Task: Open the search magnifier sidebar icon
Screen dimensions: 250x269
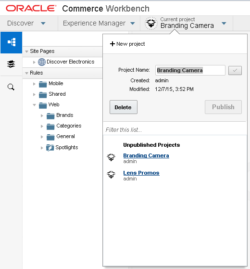Action: (11, 87)
